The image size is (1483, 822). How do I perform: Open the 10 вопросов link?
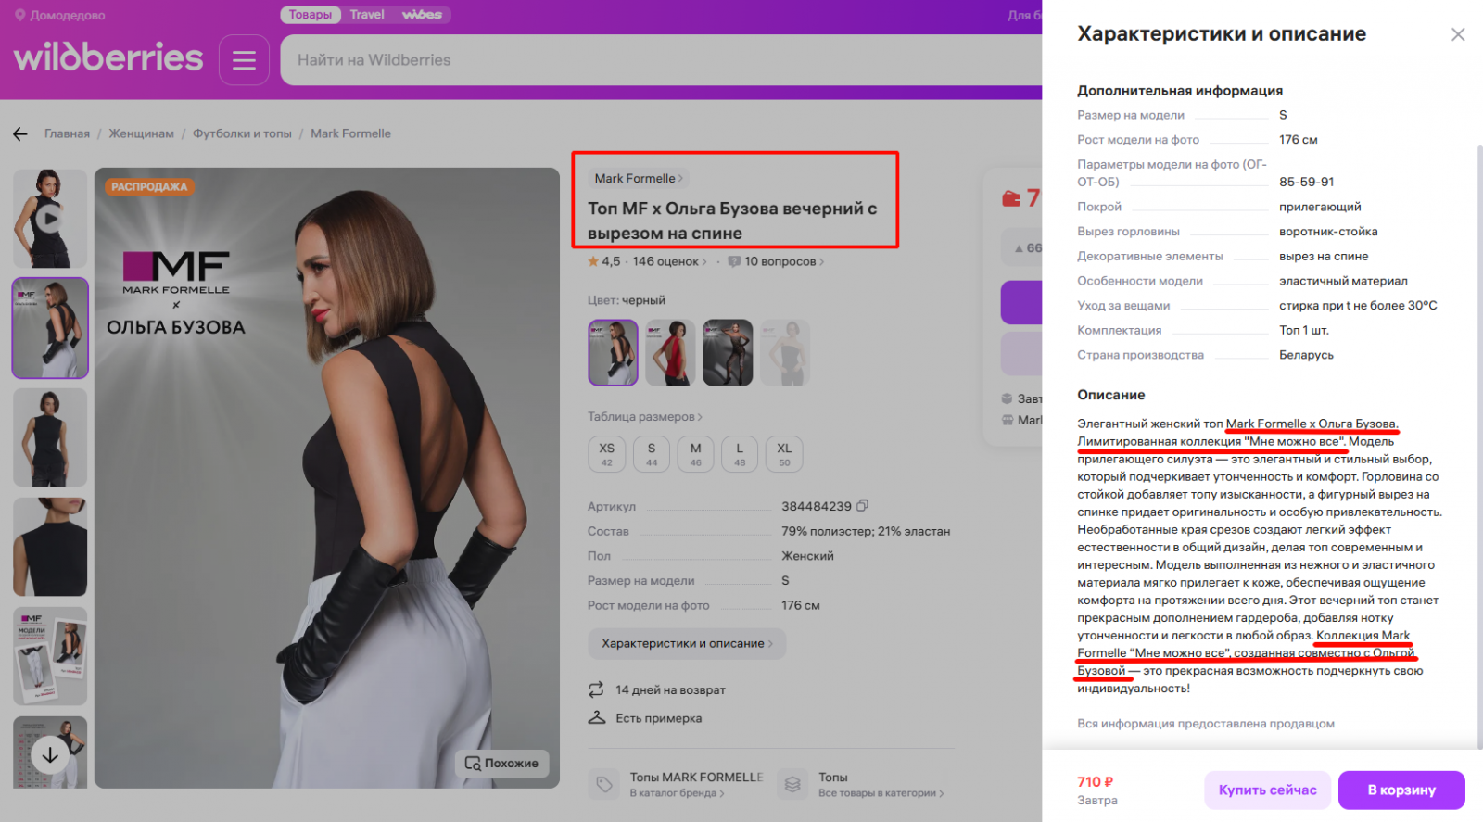pyautogui.click(x=784, y=261)
